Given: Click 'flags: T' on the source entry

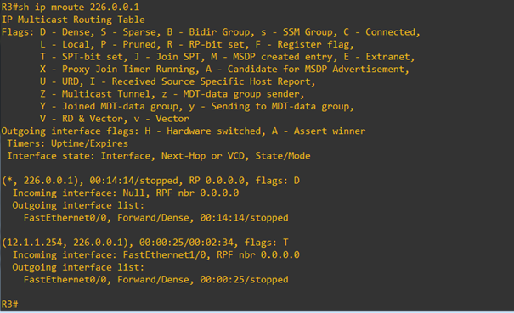Looking at the screenshot, I should tap(266, 243).
